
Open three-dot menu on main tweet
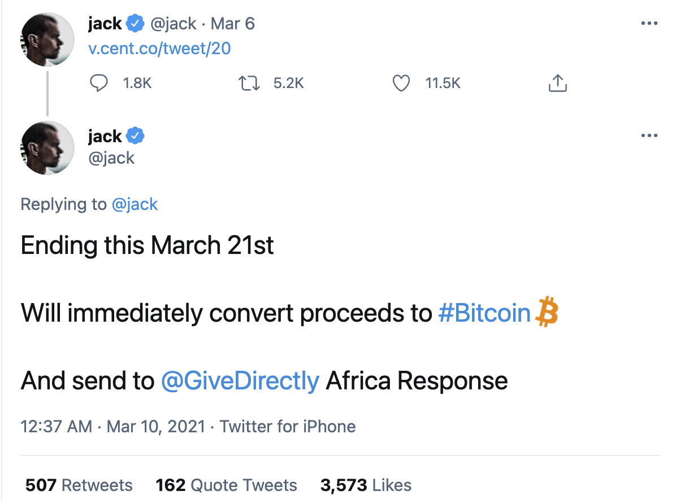649,136
